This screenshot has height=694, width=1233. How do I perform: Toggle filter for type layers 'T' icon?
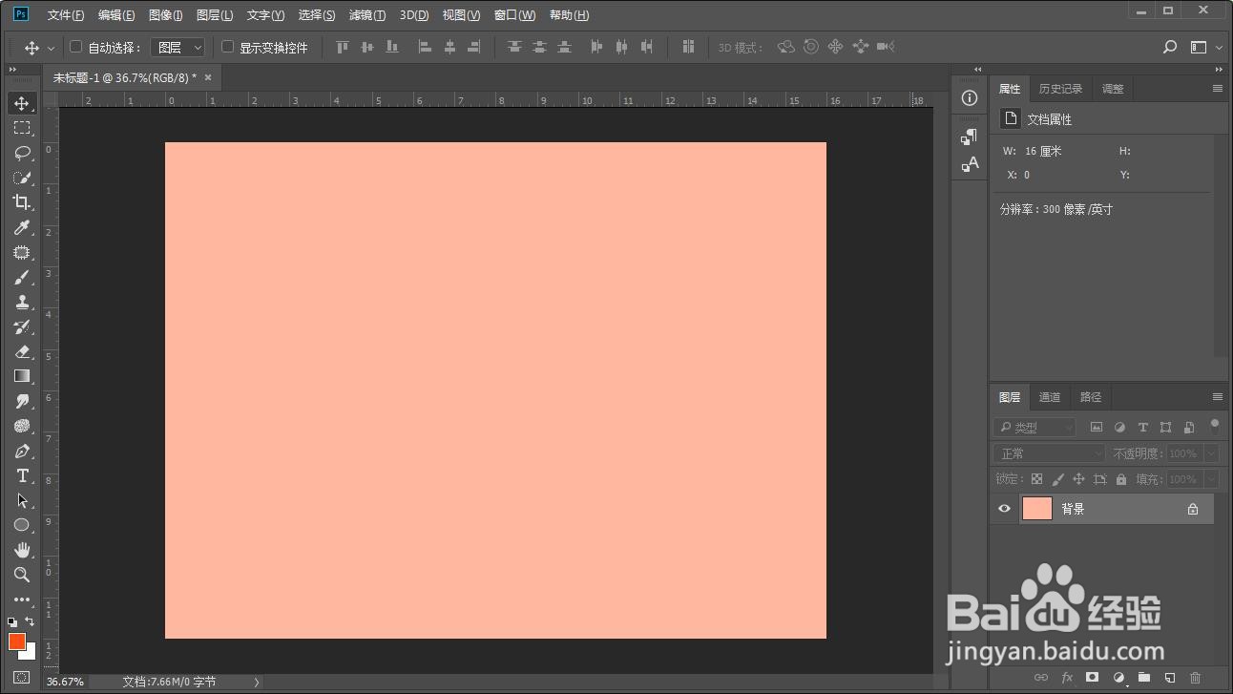[x=1142, y=428]
